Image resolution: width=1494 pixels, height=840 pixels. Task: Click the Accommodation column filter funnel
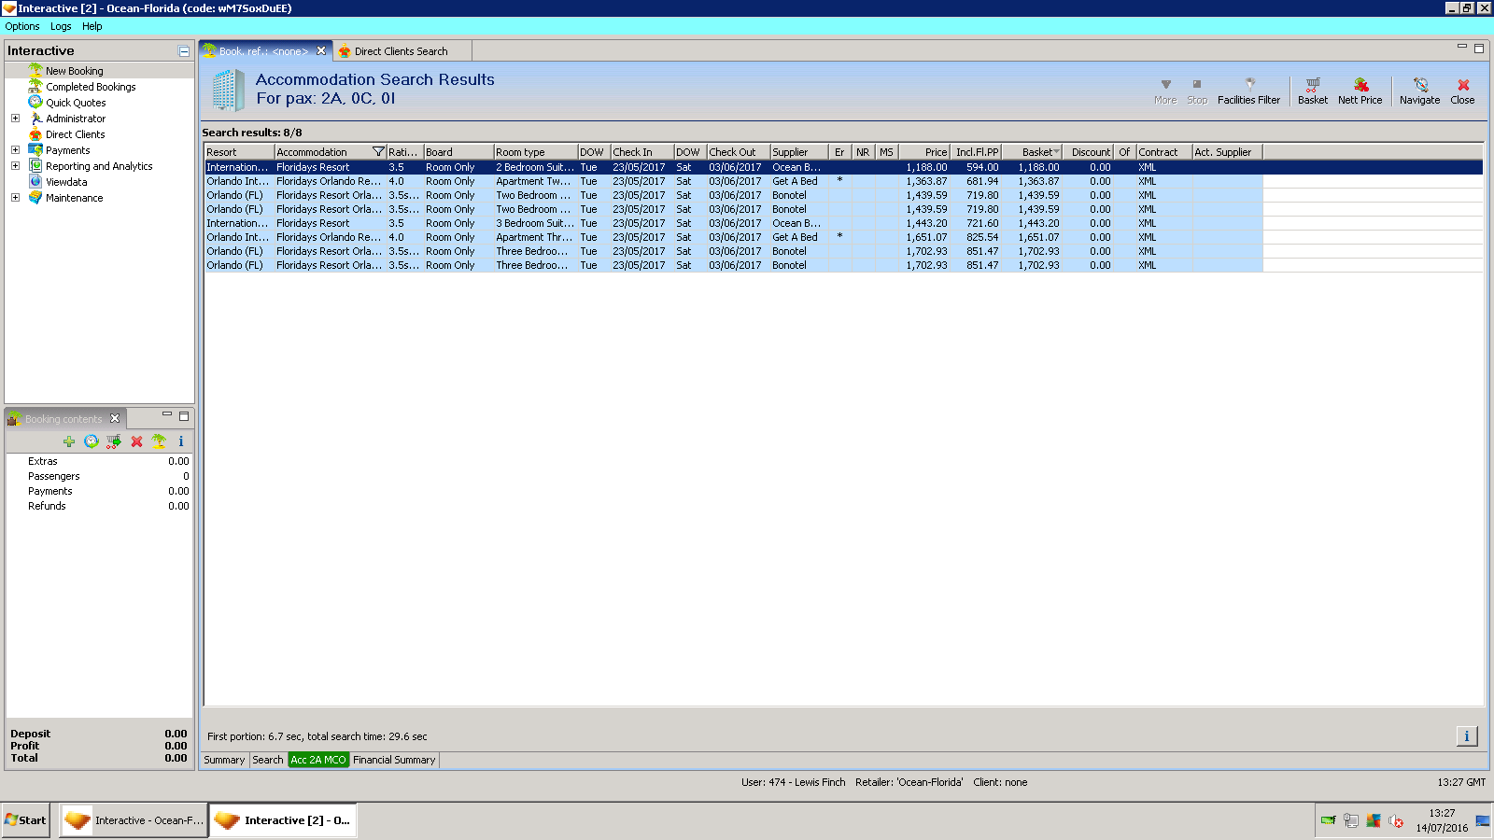(378, 152)
